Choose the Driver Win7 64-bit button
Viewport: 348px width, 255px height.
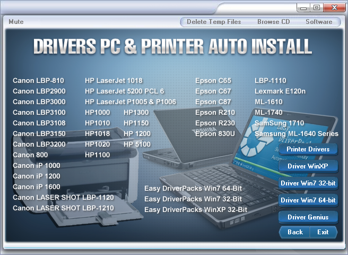coord(308,200)
